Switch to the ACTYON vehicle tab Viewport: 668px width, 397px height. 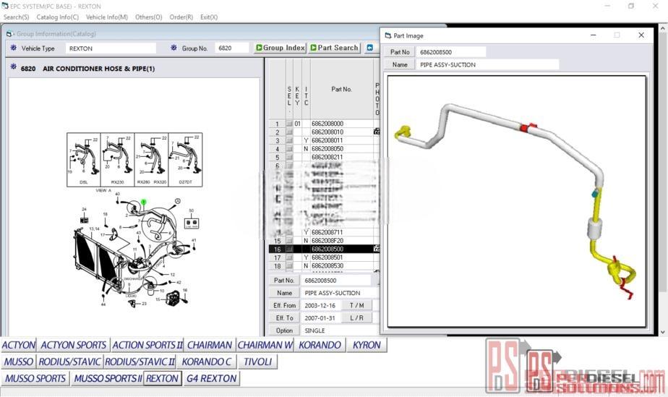(x=18, y=345)
